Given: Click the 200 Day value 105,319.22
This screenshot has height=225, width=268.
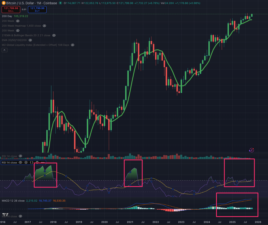Looking at the screenshot, I should (21, 16).
